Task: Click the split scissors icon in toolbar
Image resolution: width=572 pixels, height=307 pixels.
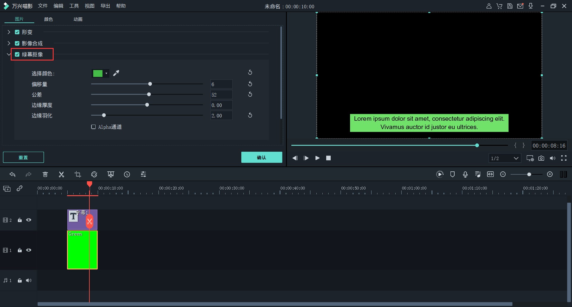Action: click(x=61, y=174)
